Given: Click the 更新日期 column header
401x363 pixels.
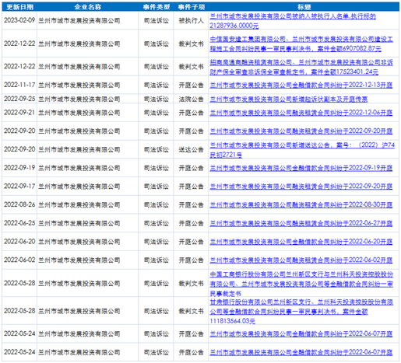Looking at the screenshot, I should [19, 7].
